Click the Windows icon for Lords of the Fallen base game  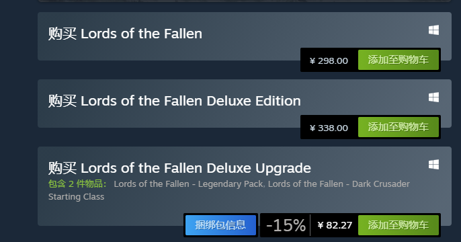(x=433, y=30)
